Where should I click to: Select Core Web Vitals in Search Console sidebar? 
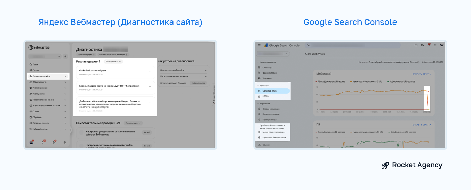pyautogui.click(x=273, y=91)
